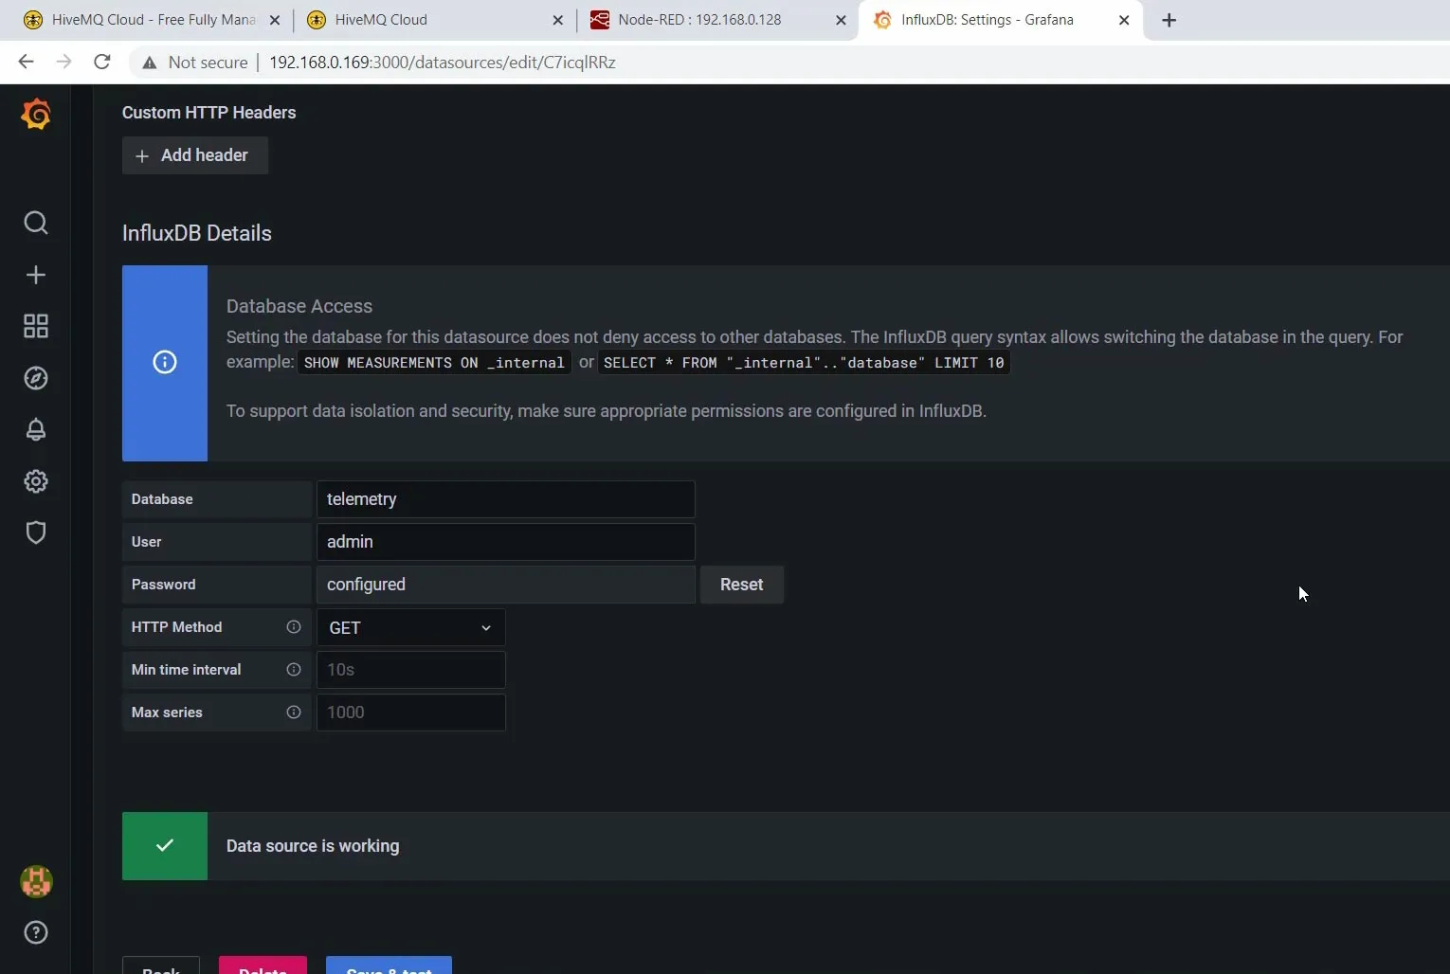Open the Server Admin shield icon
This screenshot has height=974, width=1450.
[x=36, y=532]
